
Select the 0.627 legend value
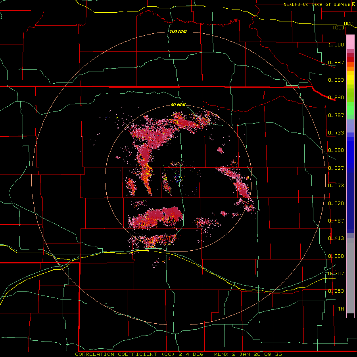(336, 168)
